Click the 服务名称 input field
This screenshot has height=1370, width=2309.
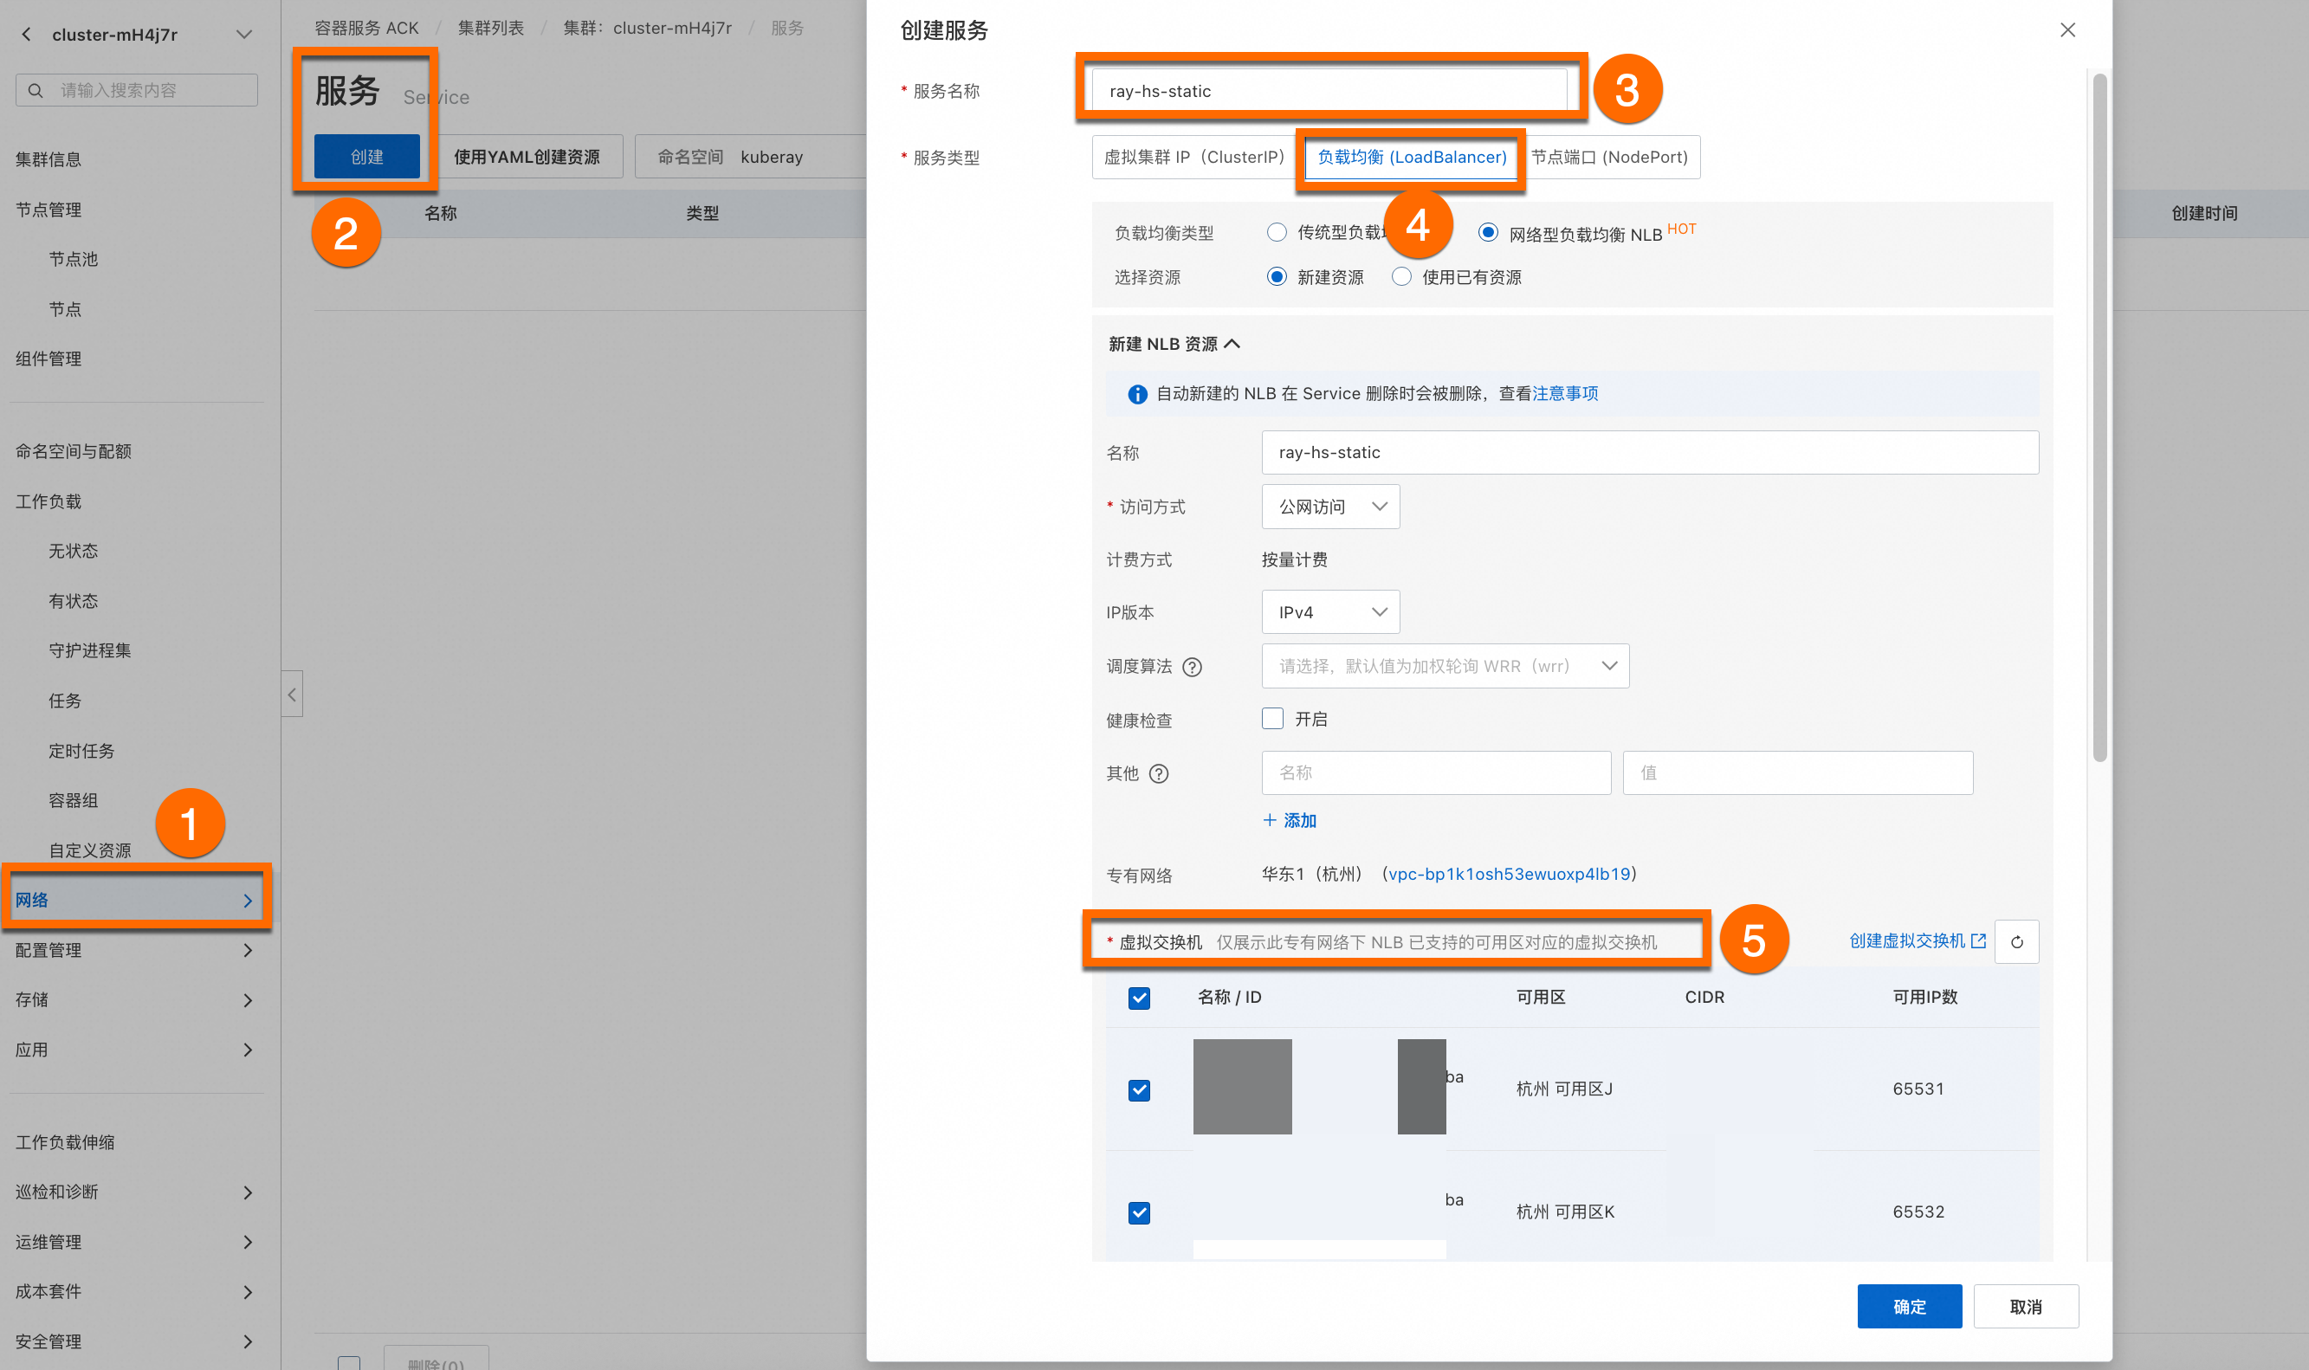click(1328, 90)
